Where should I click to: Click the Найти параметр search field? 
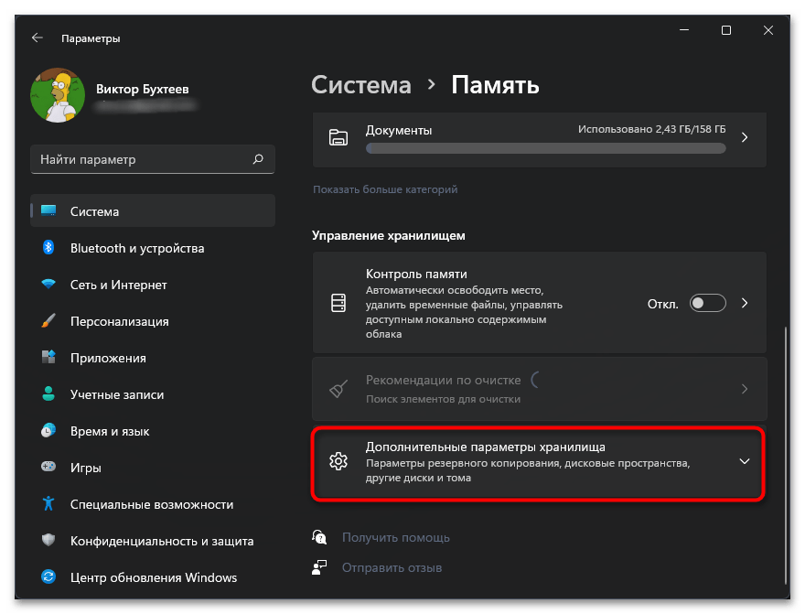142,159
